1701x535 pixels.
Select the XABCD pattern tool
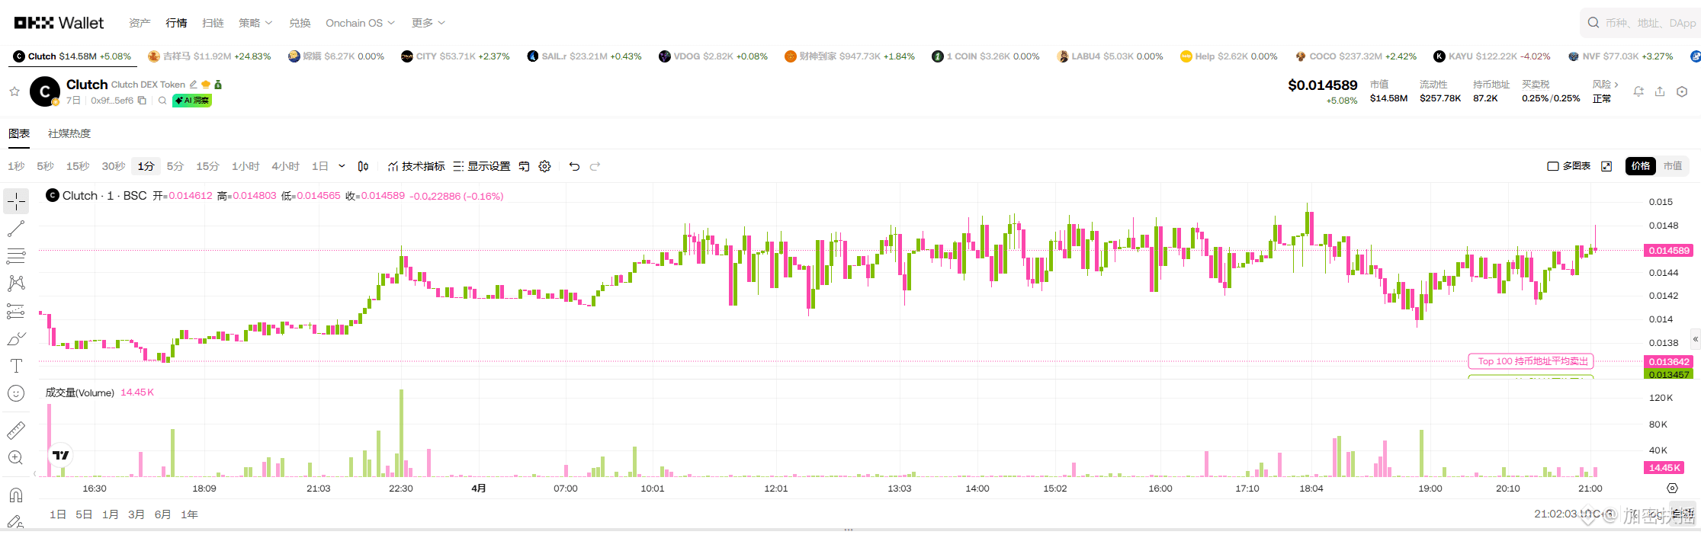click(16, 284)
